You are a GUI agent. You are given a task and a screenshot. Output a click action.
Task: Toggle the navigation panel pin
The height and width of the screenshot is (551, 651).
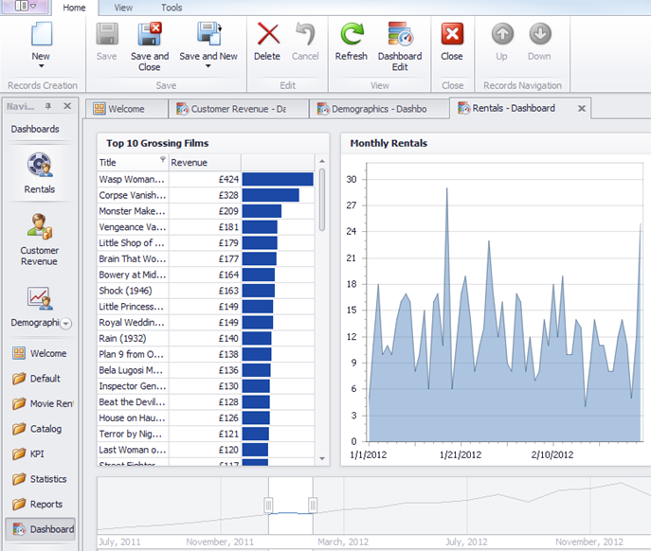pyautogui.click(x=49, y=106)
